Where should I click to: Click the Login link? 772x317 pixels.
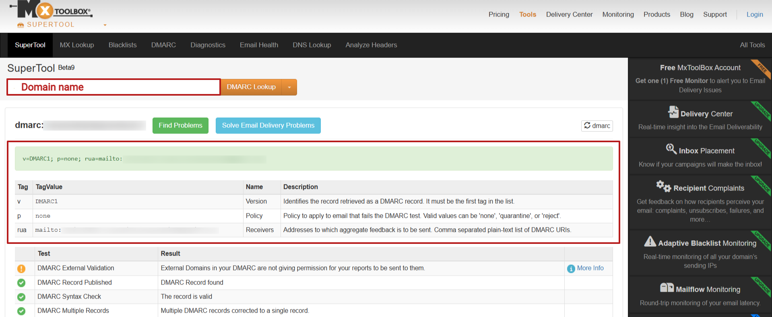[754, 14]
